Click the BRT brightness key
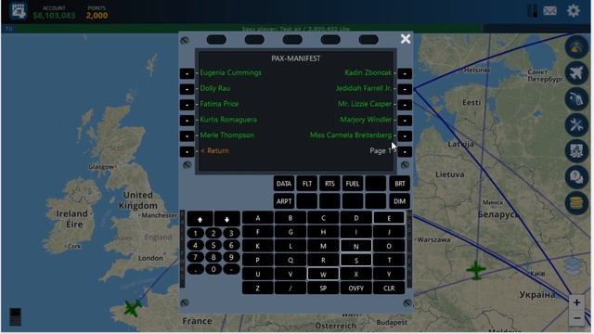The height and width of the screenshot is (334, 594). point(400,184)
